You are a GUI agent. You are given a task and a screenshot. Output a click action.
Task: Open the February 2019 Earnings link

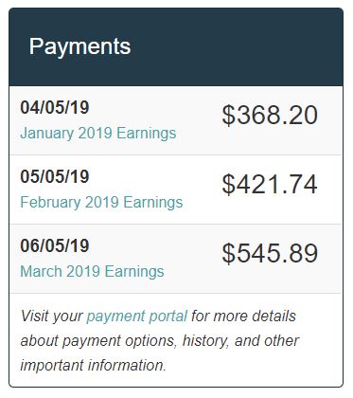coord(101,203)
